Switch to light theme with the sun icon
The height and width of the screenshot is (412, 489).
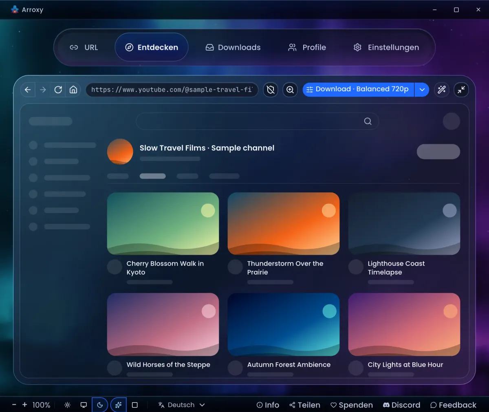[x=67, y=405]
